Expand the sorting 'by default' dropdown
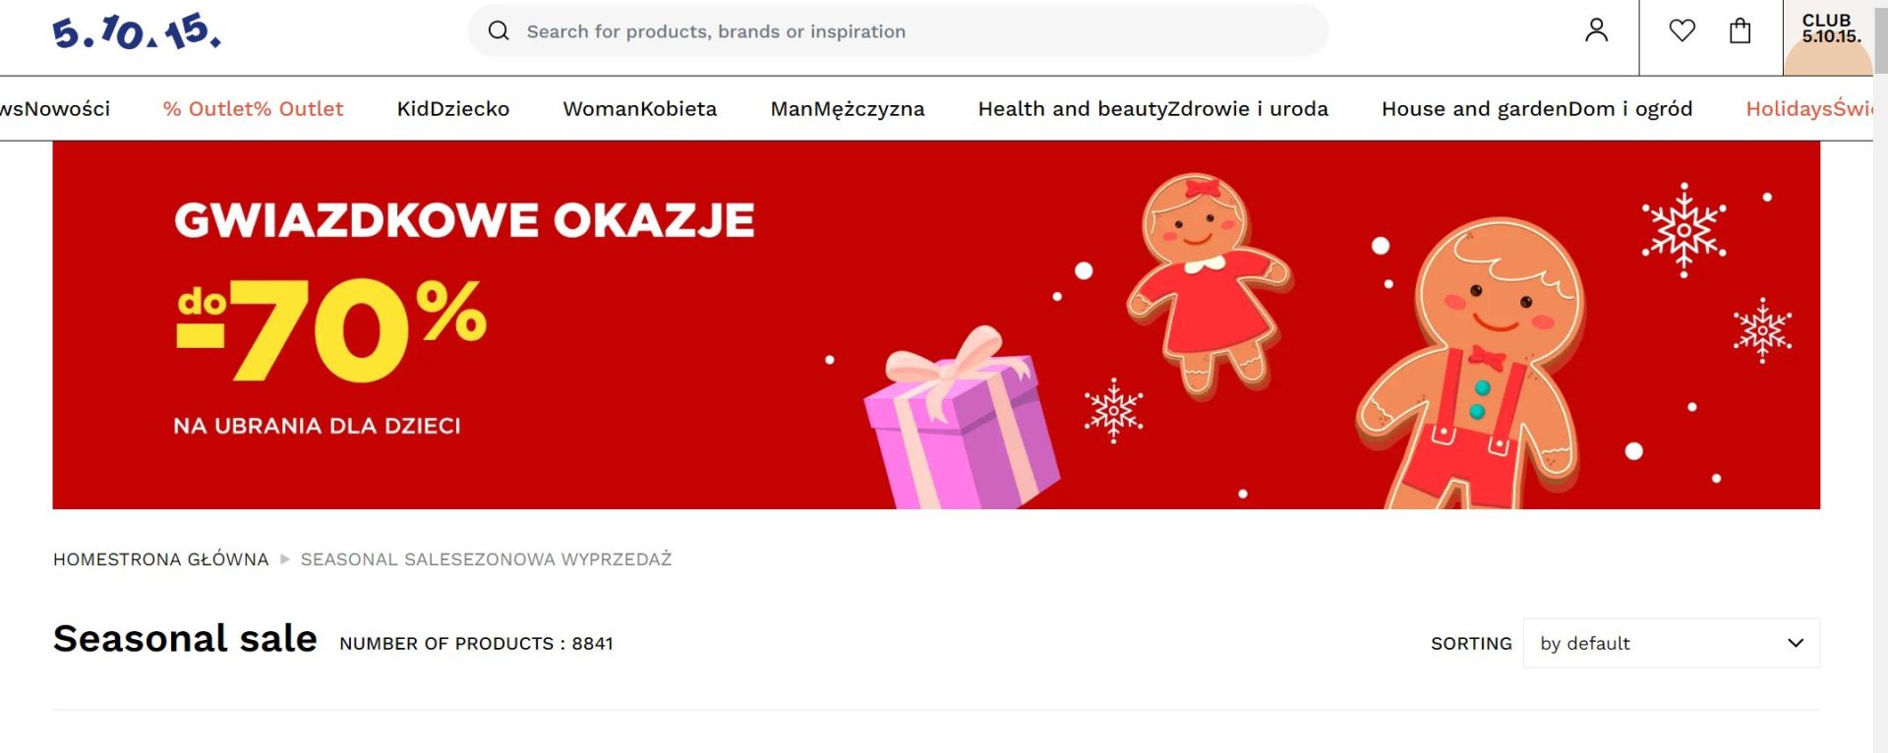 [x=1670, y=643]
